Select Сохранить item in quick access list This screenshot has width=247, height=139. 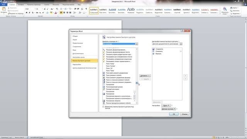pos(167,49)
